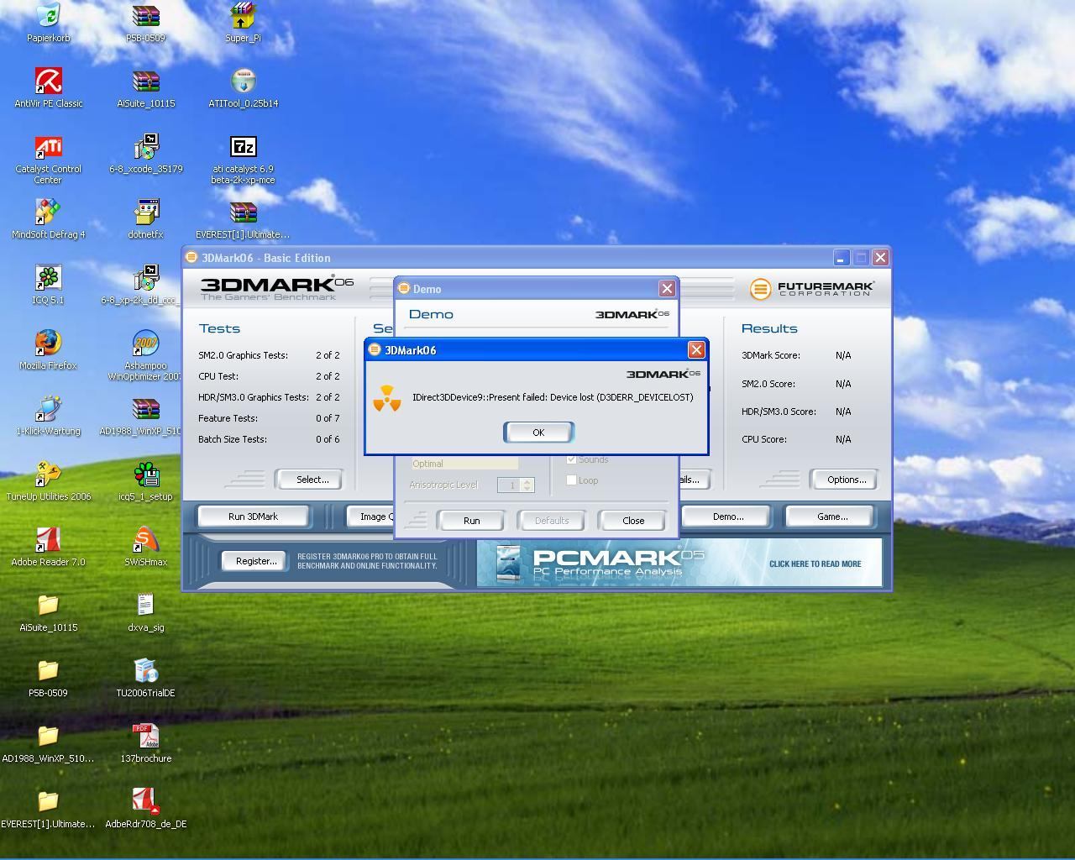Click the Defaults button in Demo window

(552, 521)
